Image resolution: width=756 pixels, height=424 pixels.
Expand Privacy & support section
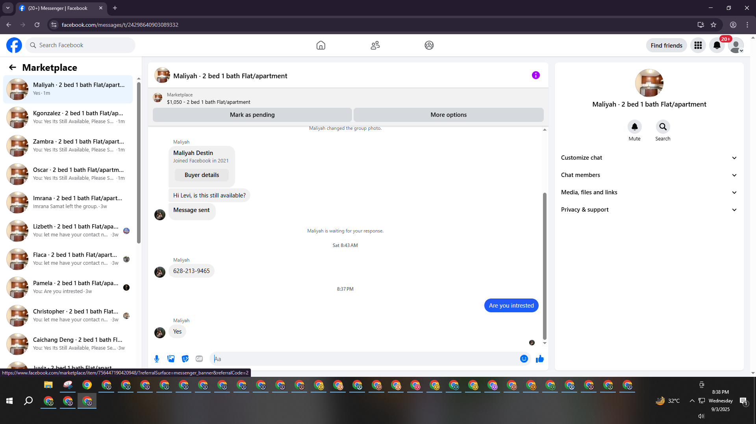click(x=649, y=210)
